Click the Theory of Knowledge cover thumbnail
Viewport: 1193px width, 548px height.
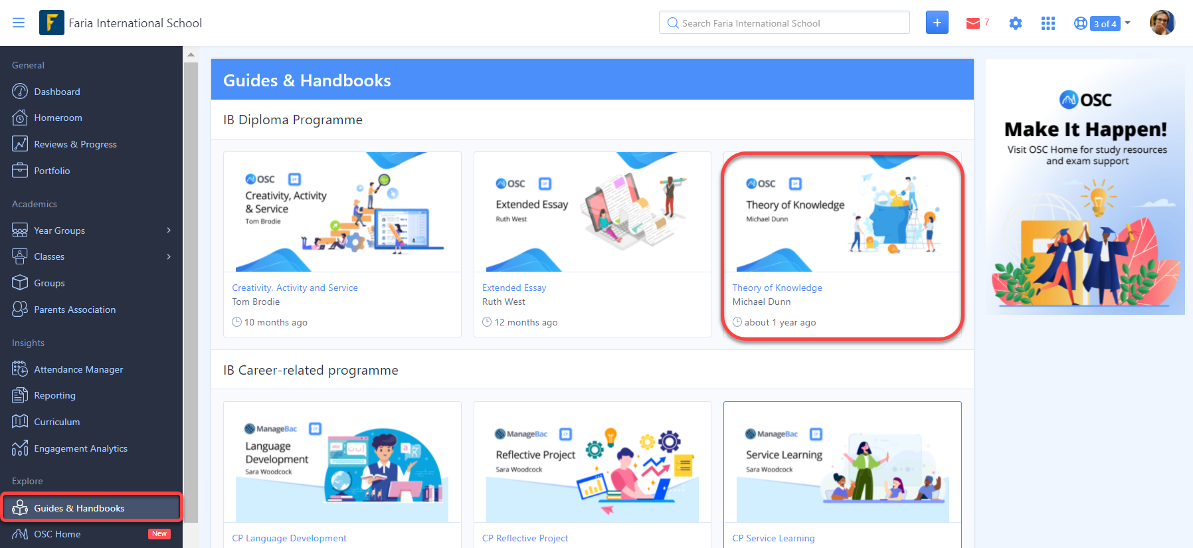point(842,212)
